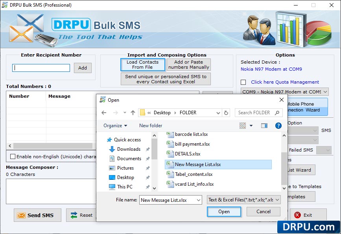Click Add or Paste numbers Manually
Viewport: 341px width, 234px height.
(188, 65)
